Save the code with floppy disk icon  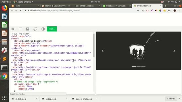pyautogui.click(x=28, y=29)
